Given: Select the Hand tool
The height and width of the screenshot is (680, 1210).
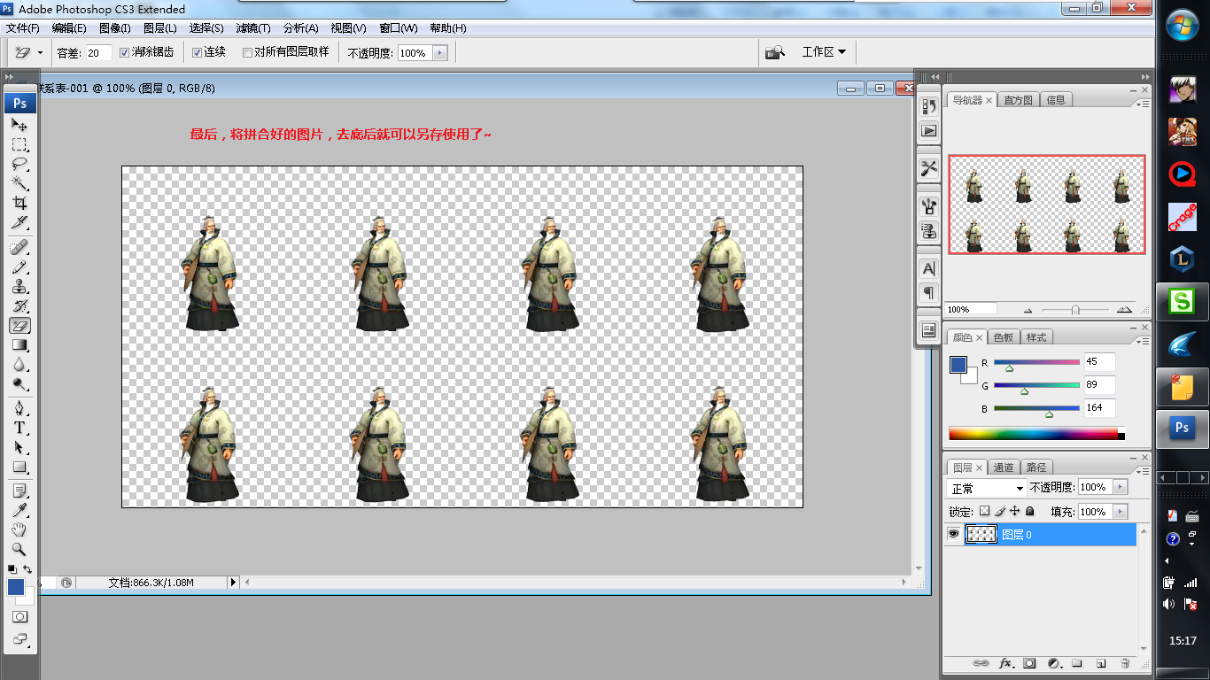Looking at the screenshot, I should [19, 529].
